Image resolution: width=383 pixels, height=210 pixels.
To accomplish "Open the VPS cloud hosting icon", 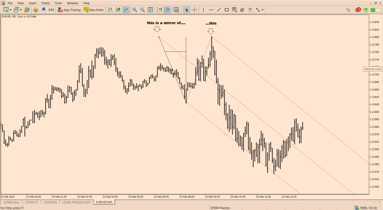I will [x=44, y=10].
